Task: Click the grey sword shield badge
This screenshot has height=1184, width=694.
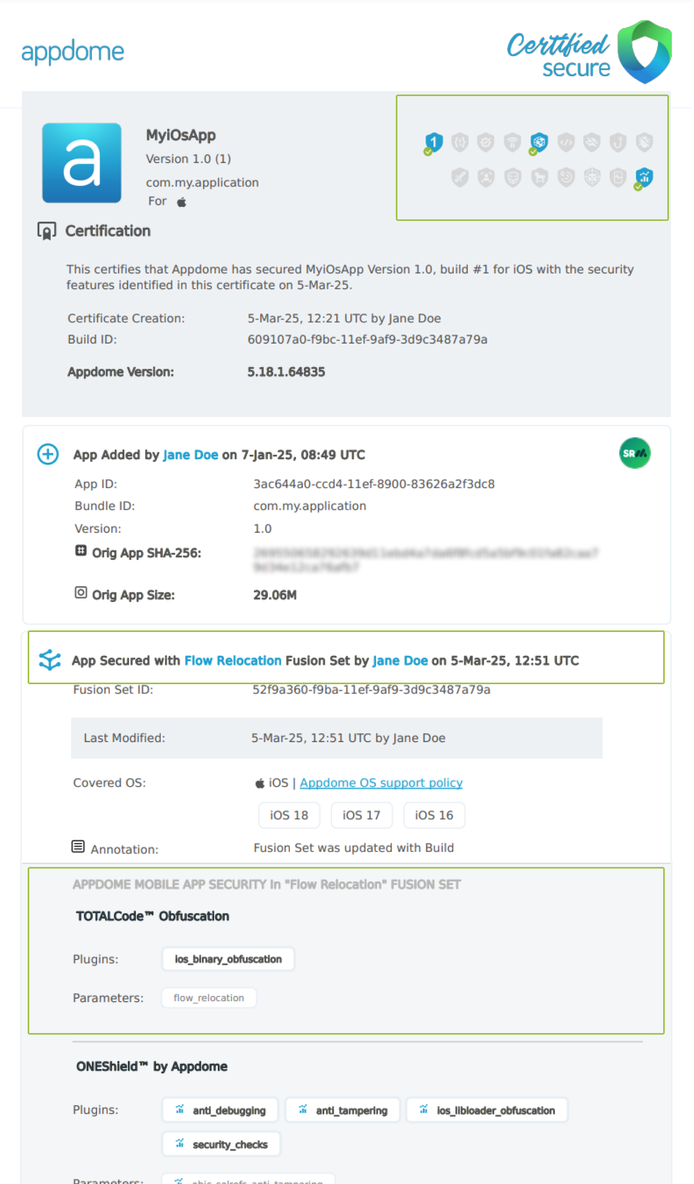Action: [460, 177]
